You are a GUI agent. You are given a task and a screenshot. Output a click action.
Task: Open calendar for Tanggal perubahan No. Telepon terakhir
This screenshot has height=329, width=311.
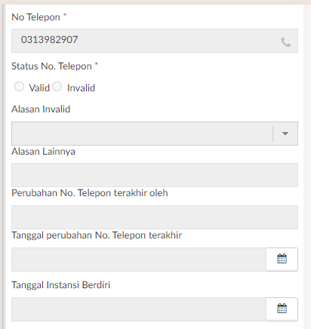(282, 259)
